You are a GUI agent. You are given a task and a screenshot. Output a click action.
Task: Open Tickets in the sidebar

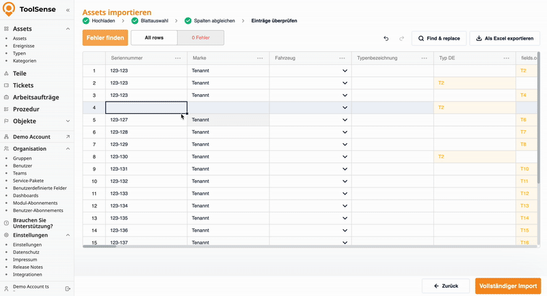point(23,85)
